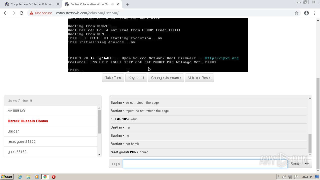The height and width of the screenshot is (180, 320).
Task: Click Change Username button
Action: point(166,78)
